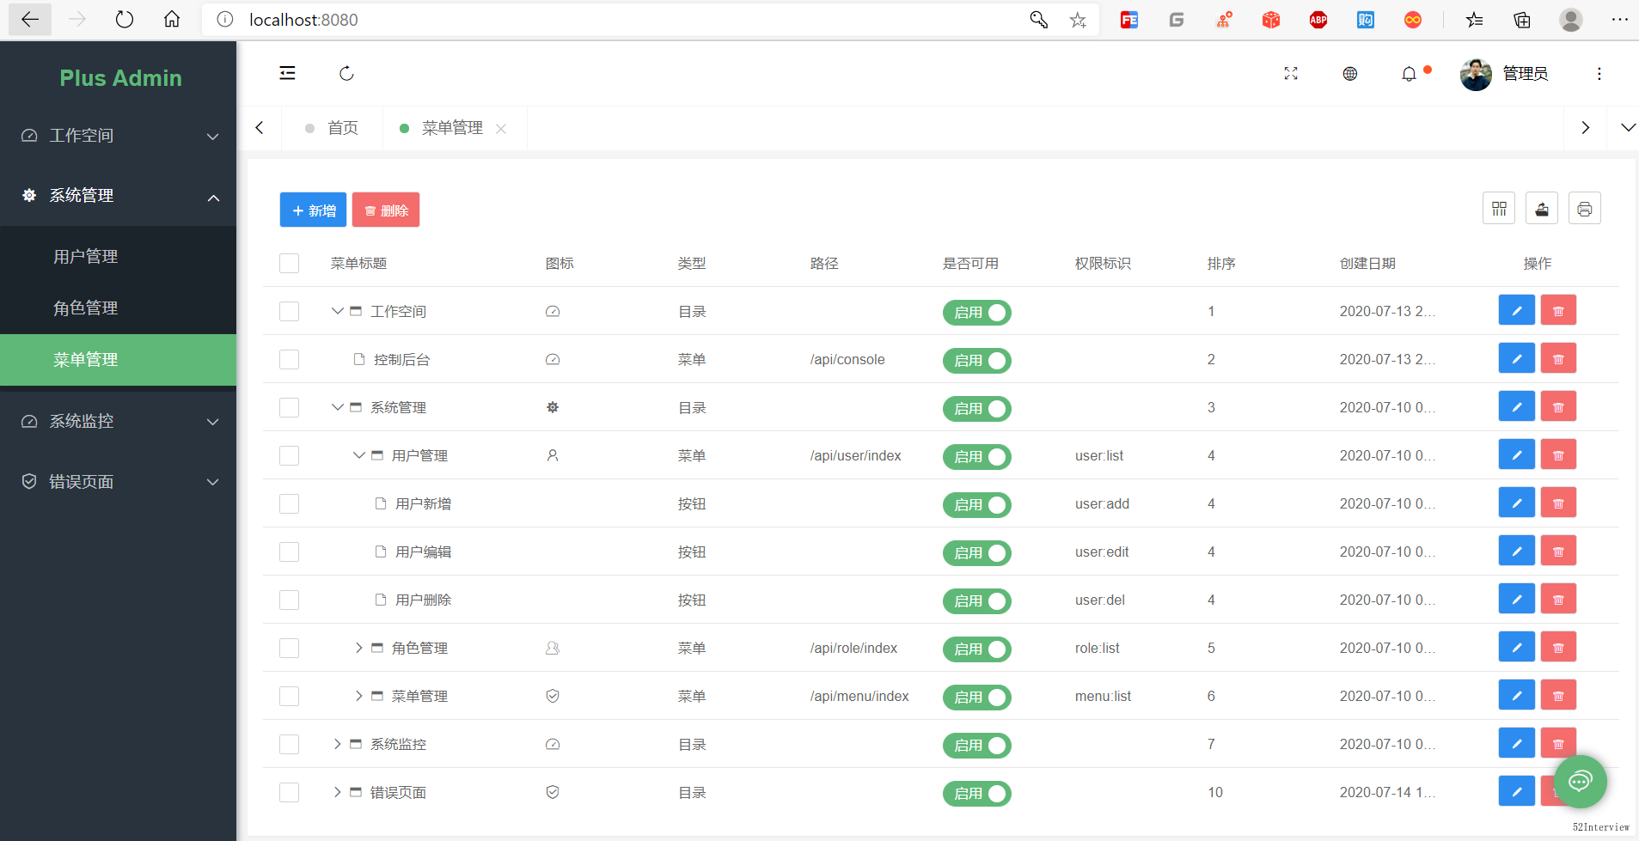Image resolution: width=1639 pixels, height=841 pixels.
Task: Open the language globe icon
Action: (1349, 74)
